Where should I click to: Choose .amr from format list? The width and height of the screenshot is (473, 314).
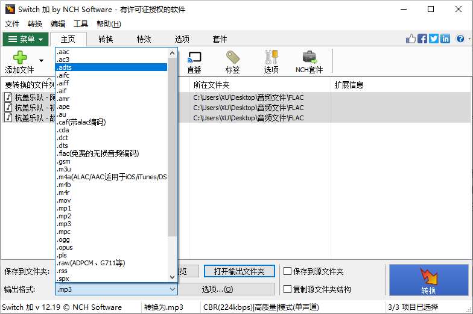(x=111, y=99)
